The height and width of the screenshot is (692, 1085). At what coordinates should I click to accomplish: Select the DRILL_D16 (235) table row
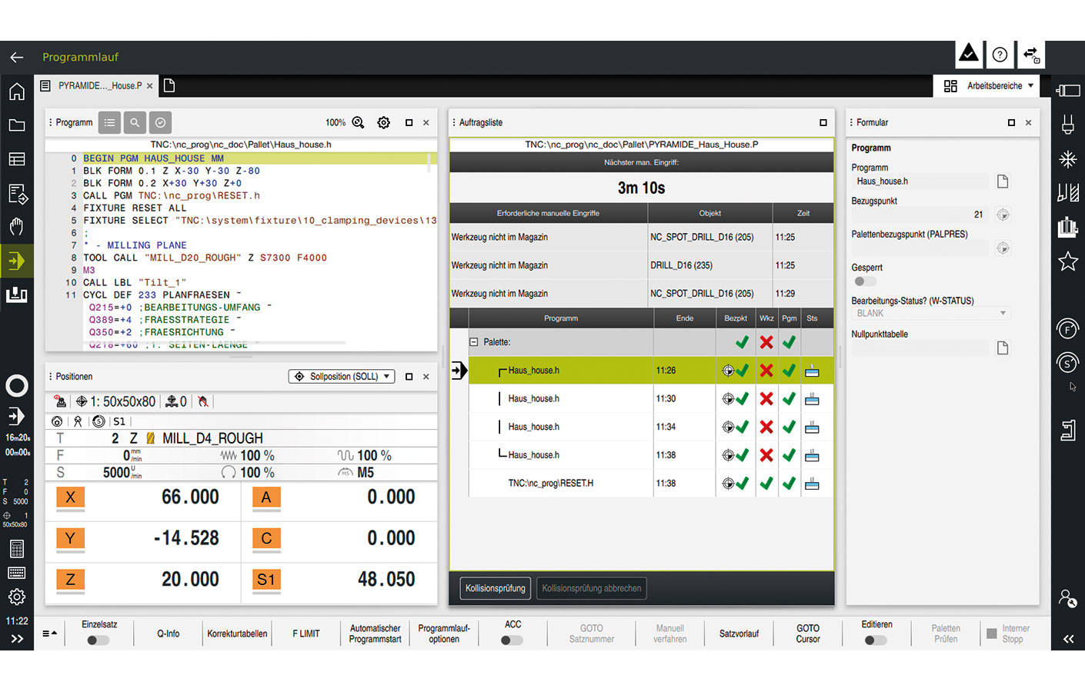pos(642,265)
